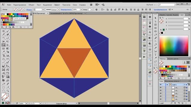Open the Редактирование menu
Viewport: 191px width, 107px height.
[20, 5]
